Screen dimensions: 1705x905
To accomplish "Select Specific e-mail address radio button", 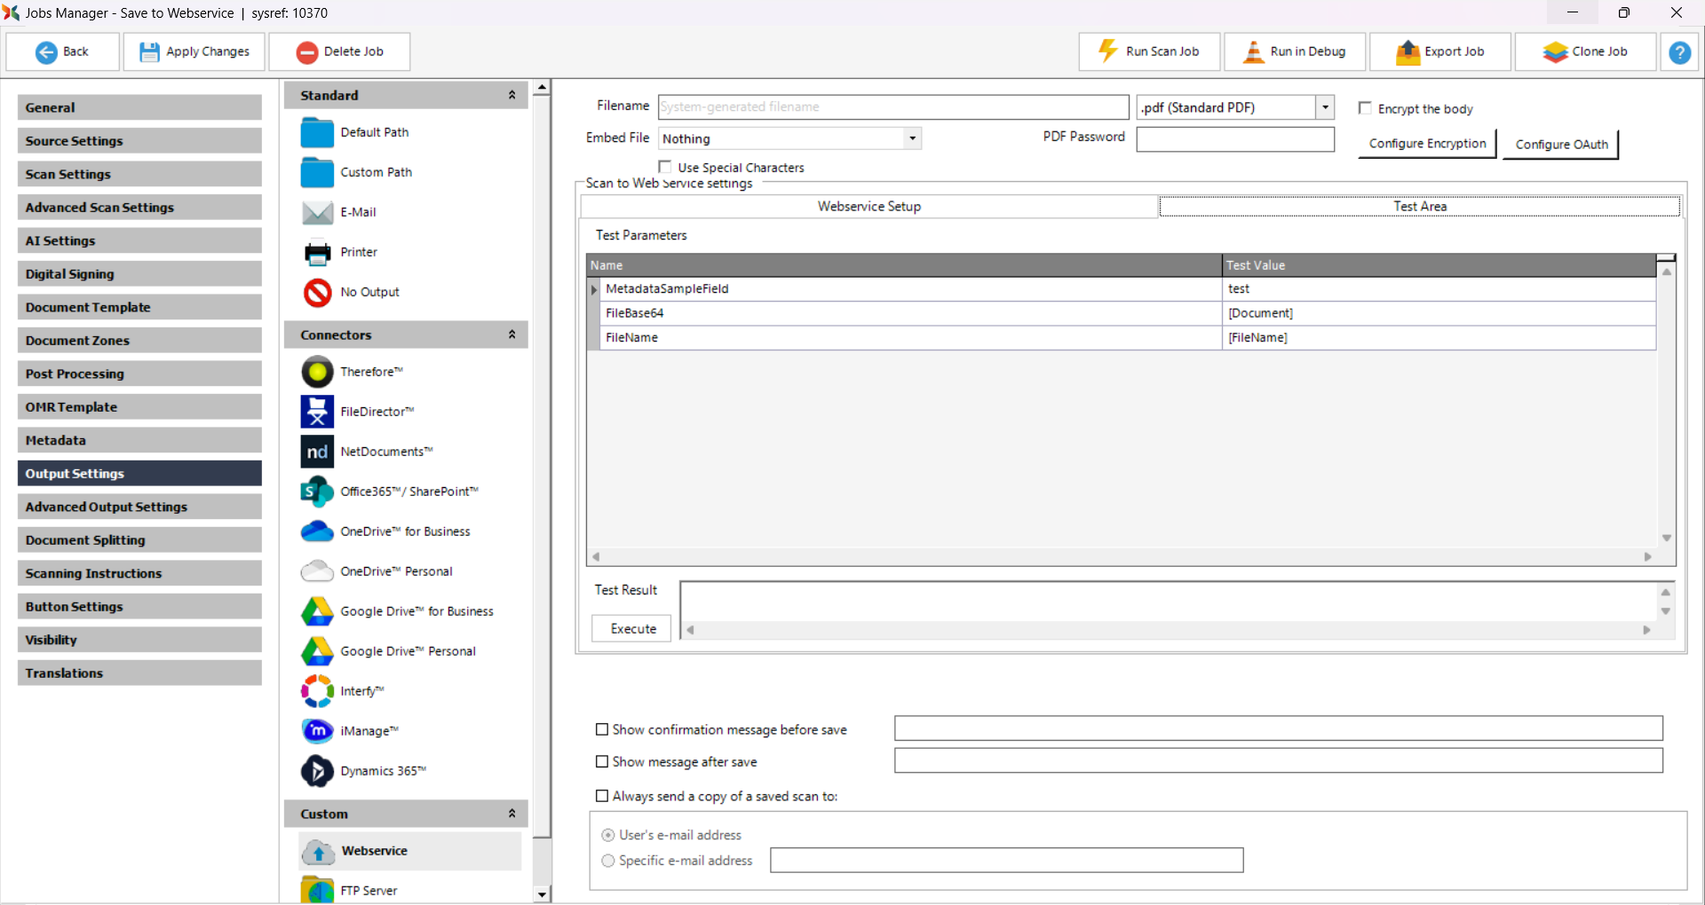I will tap(608, 861).
